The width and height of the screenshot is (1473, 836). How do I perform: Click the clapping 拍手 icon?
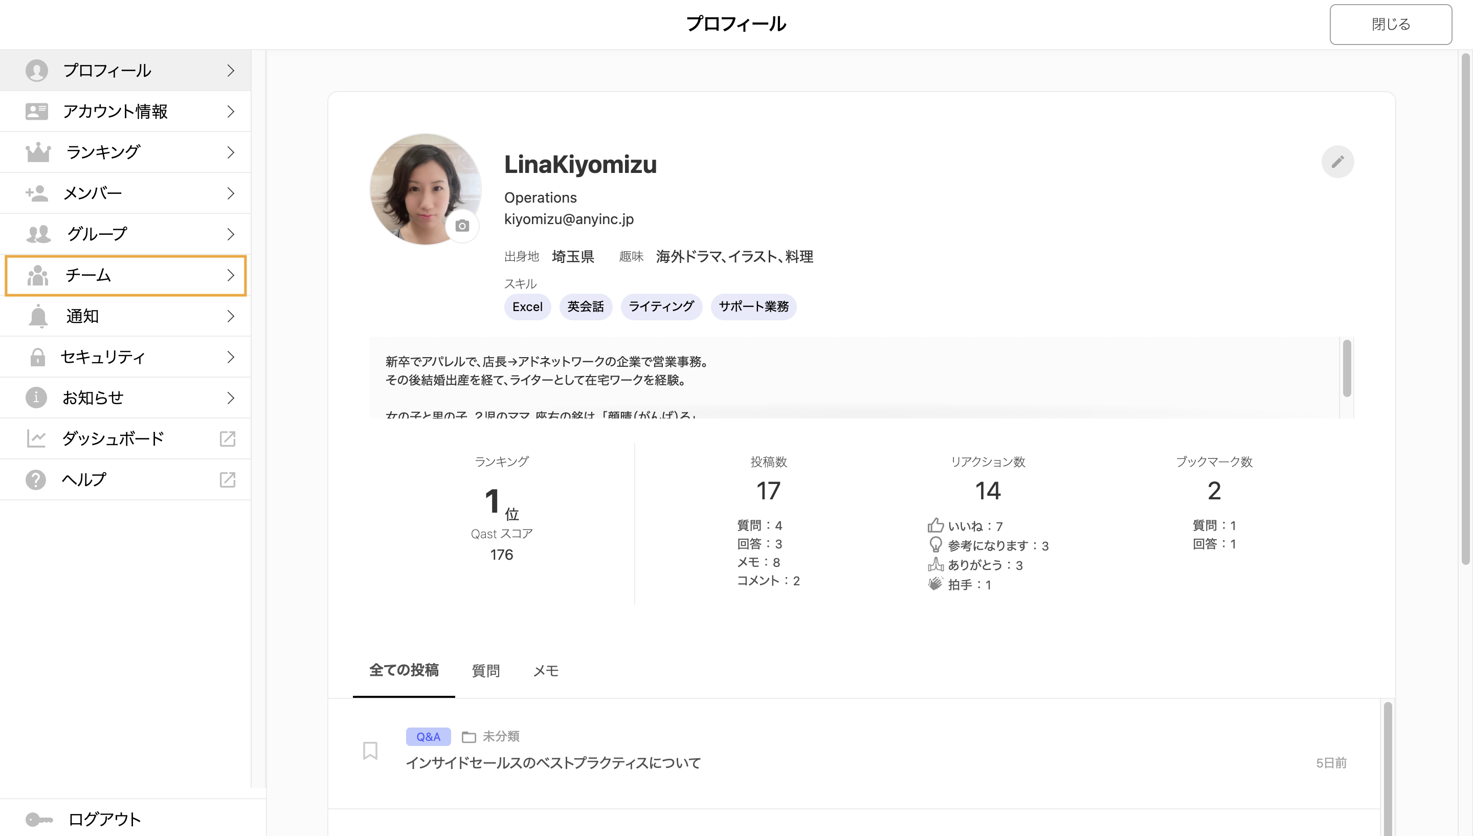[x=935, y=583]
